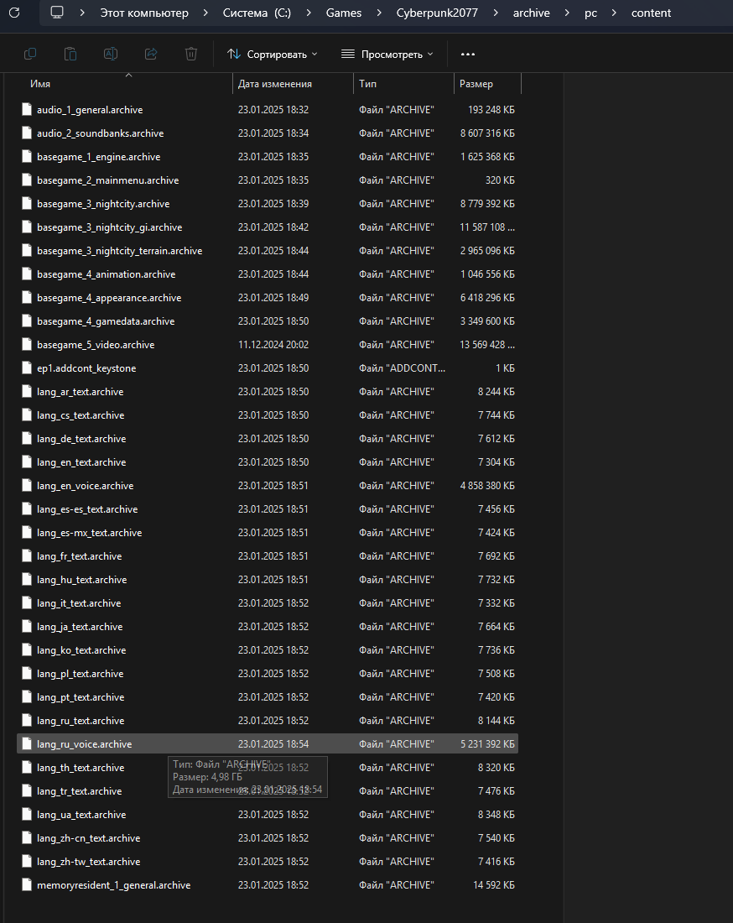This screenshot has width=733, height=923.
Task: Go to archive folder breadcrumb
Action: 531,13
